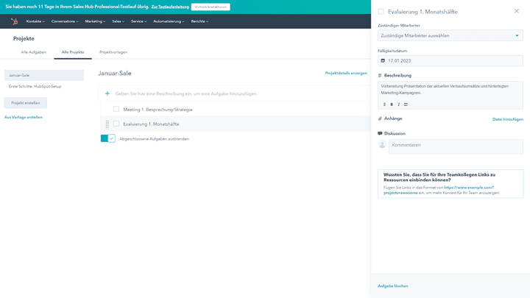Click the Fälligkeitsdatum field 17.01.2023
This screenshot has width=530, height=298.
coord(451,61)
